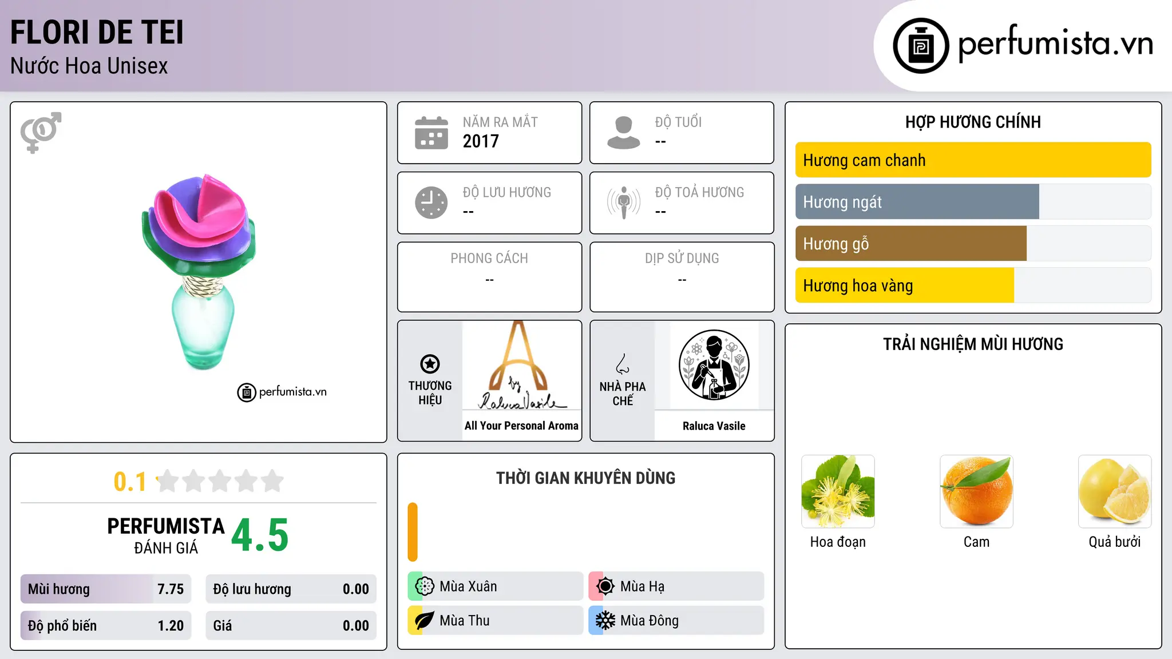Click the PERFUMISTA ĐÁNH GIÁ label

(166, 535)
